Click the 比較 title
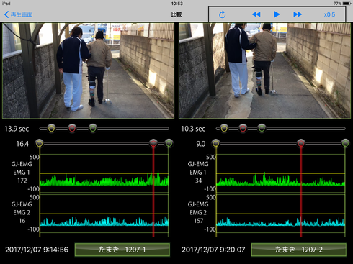Image resolution: width=353 pixels, height=264 pixels. pos(176,14)
